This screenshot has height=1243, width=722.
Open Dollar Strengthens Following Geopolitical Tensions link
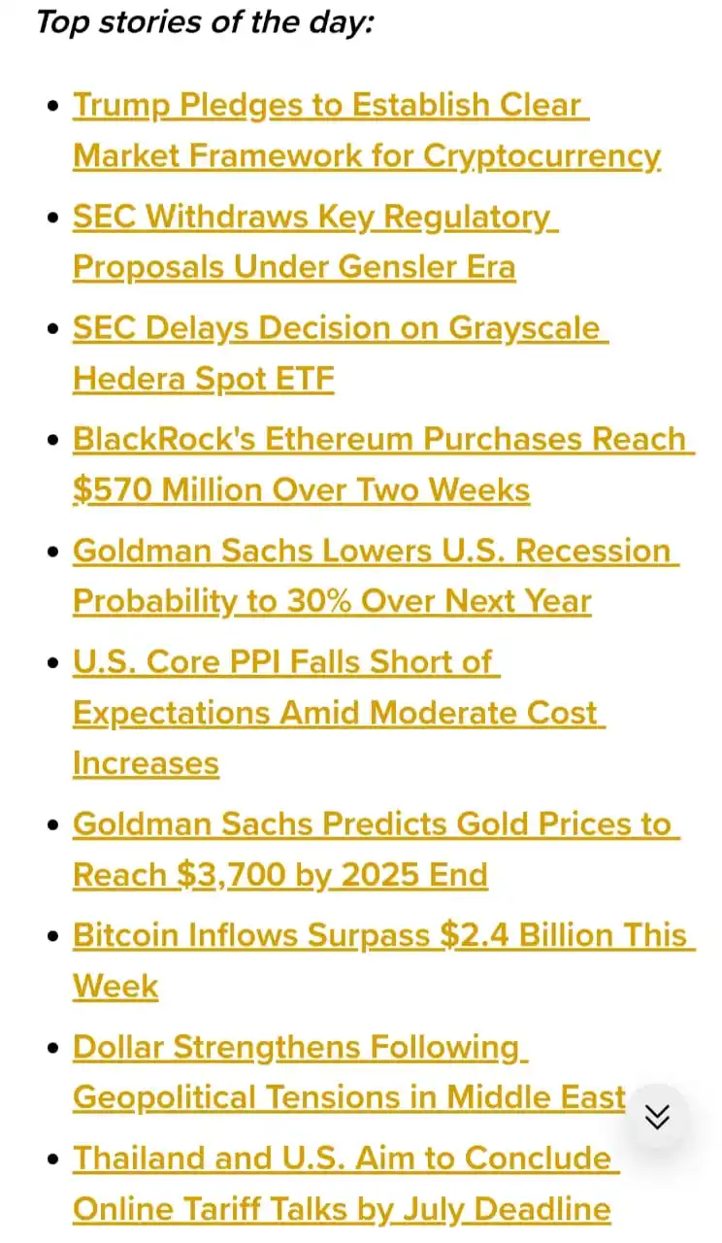point(349,1072)
